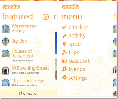Open the settings gear icon
Image resolution: width=118 pixels, height=99 pixels.
[64, 77]
